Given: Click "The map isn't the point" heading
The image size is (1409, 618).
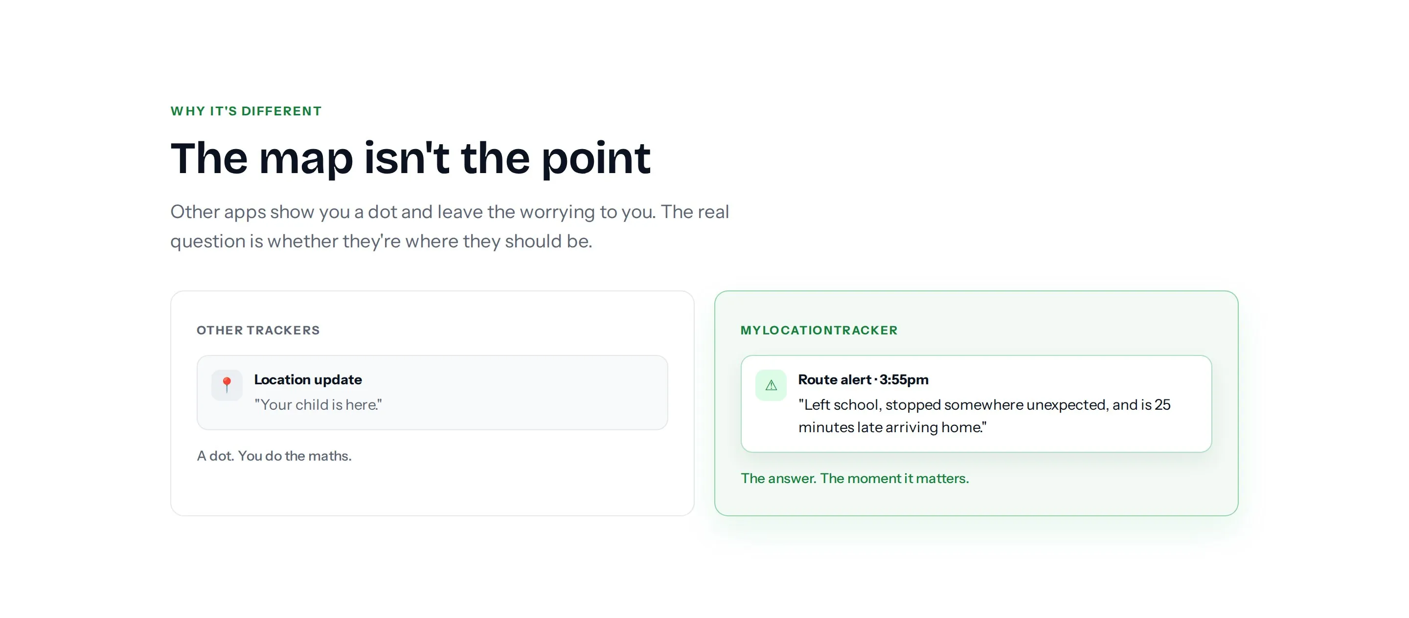Looking at the screenshot, I should pyautogui.click(x=410, y=158).
